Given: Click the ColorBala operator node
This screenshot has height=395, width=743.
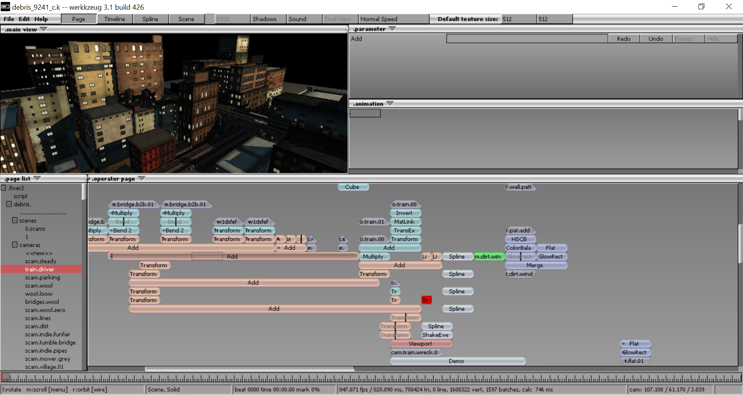Looking at the screenshot, I should pyautogui.click(x=519, y=248).
